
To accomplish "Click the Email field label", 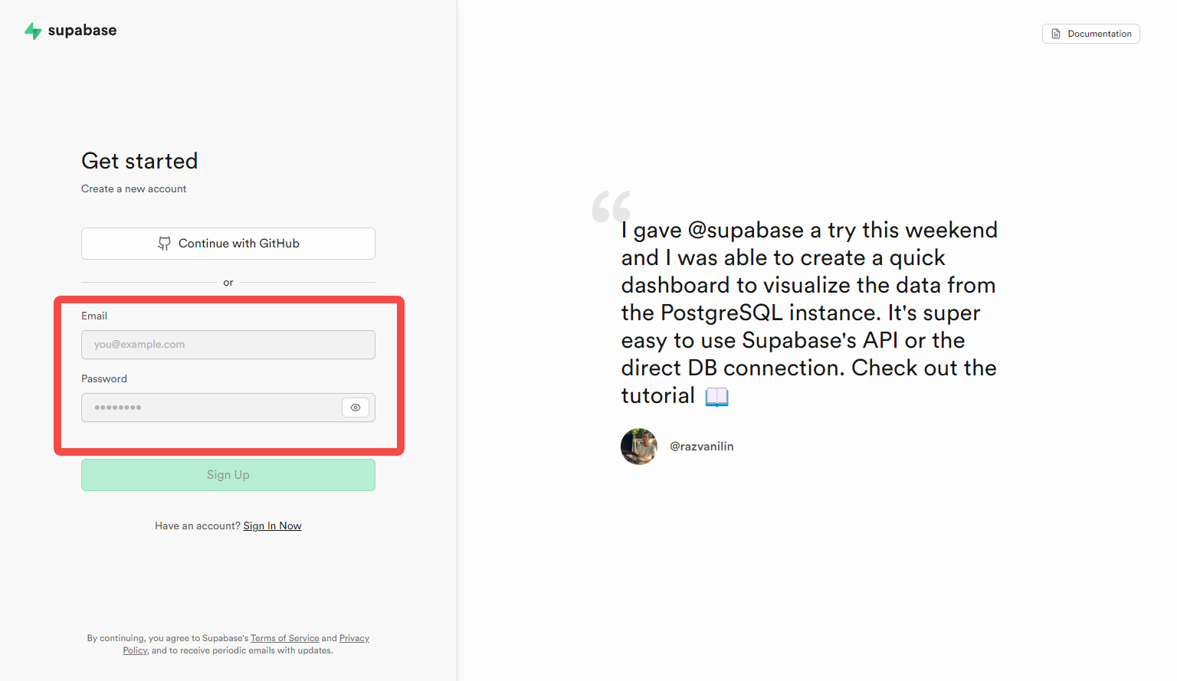I will click(x=94, y=316).
